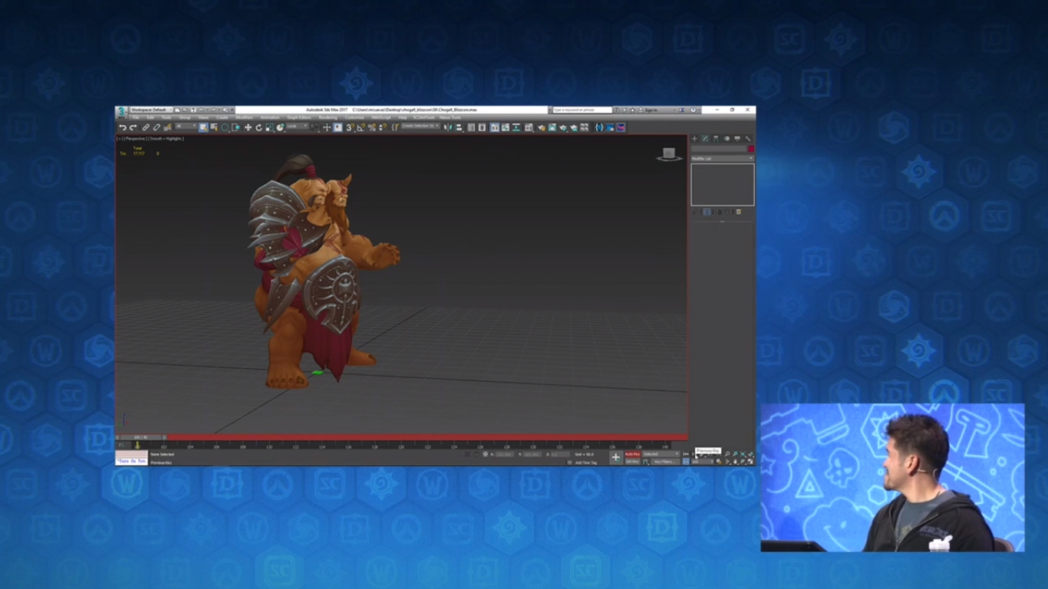
Task: Click the Key Filters button
Action: [x=665, y=462]
